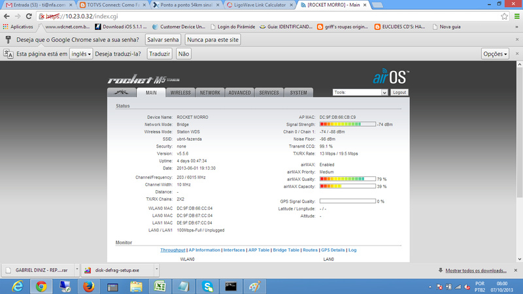Switch to the TOTVS Connect browser tab
The height and width of the screenshot is (294, 523).
click(112, 5)
